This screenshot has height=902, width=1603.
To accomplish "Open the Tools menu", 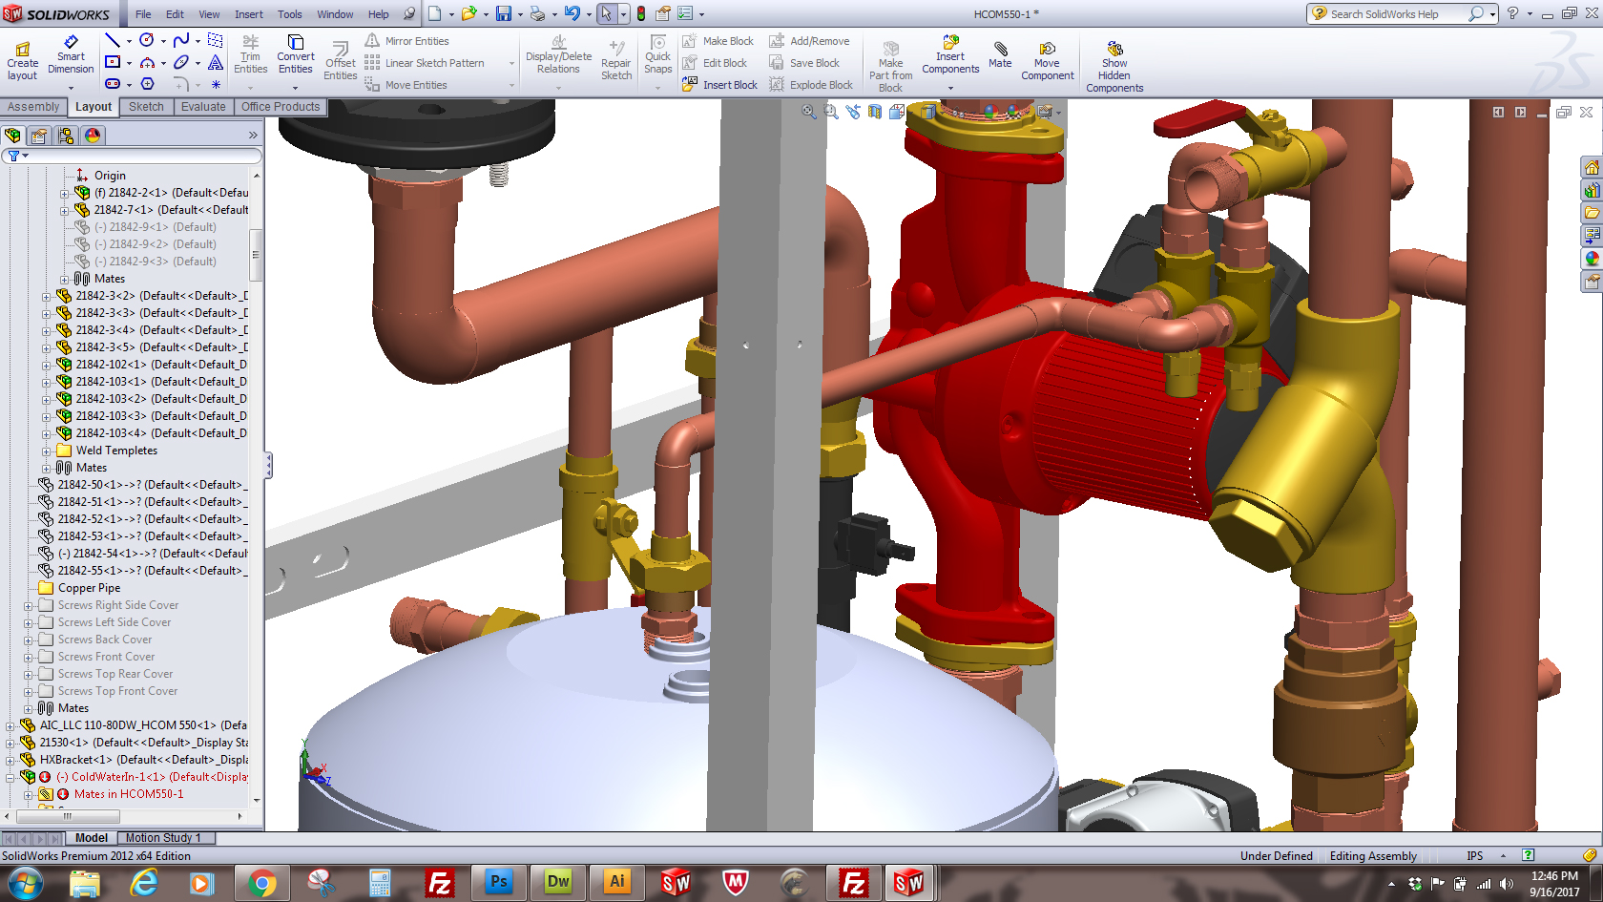I will (x=289, y=14).
